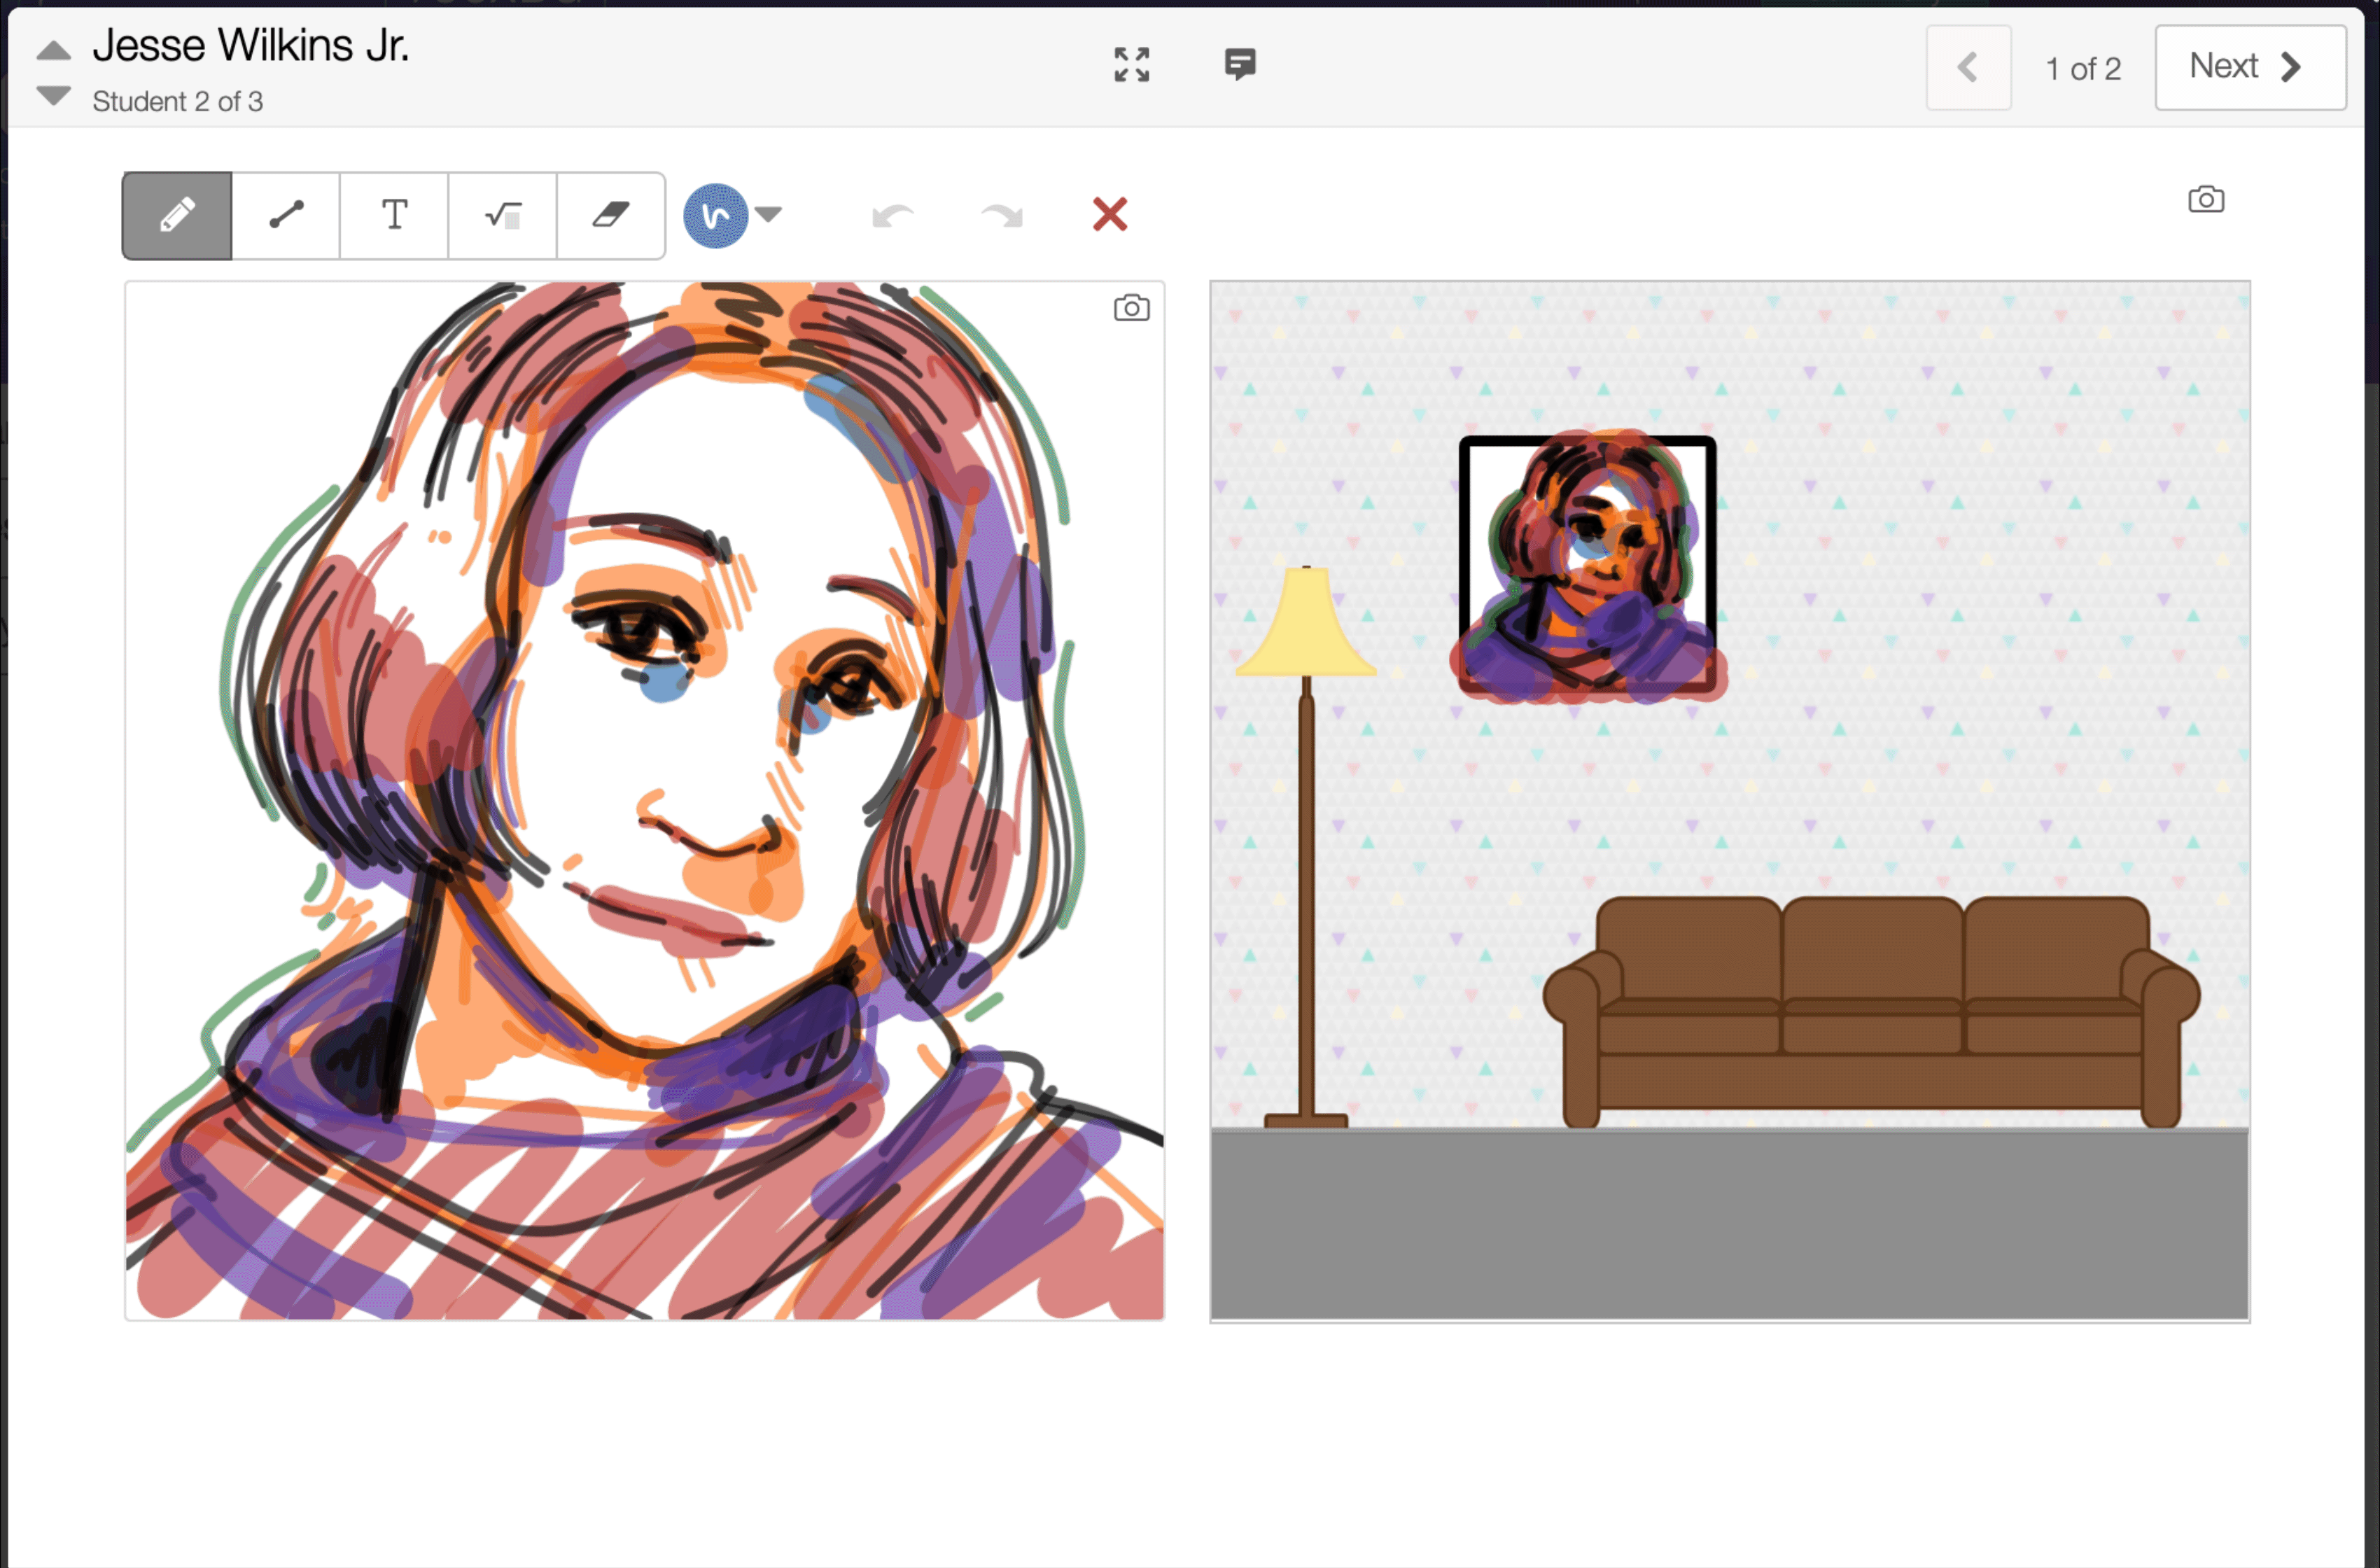Select the pencil drawing tool
The image size is (2380, 1568).
[x=177, y=215]
